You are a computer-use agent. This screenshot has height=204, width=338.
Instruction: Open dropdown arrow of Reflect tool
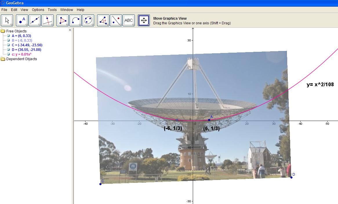click(x=120, y=25)
